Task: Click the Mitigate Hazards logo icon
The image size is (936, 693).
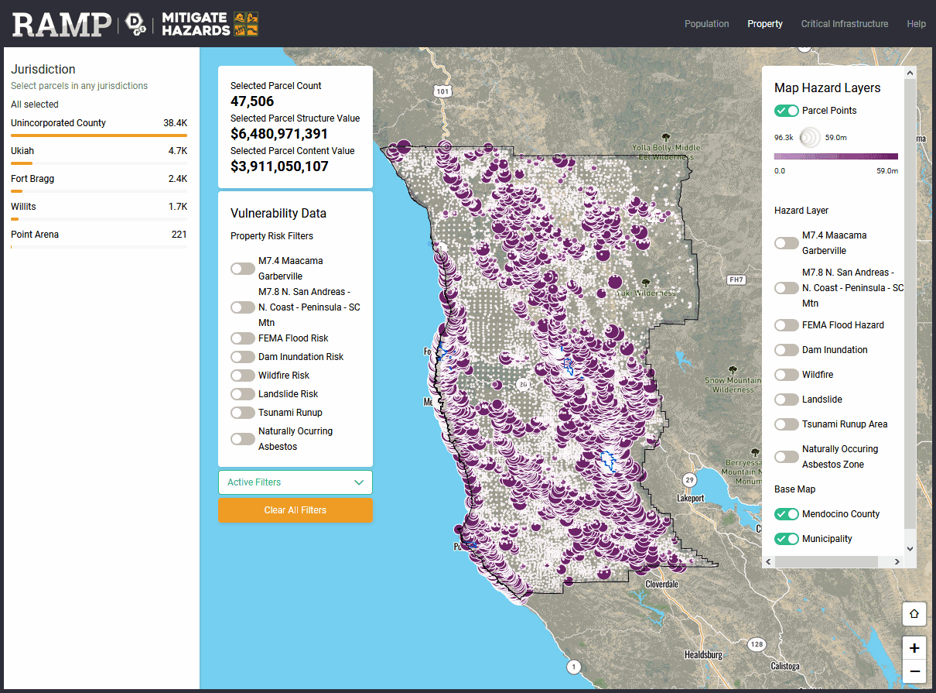Action: point(247,24)
